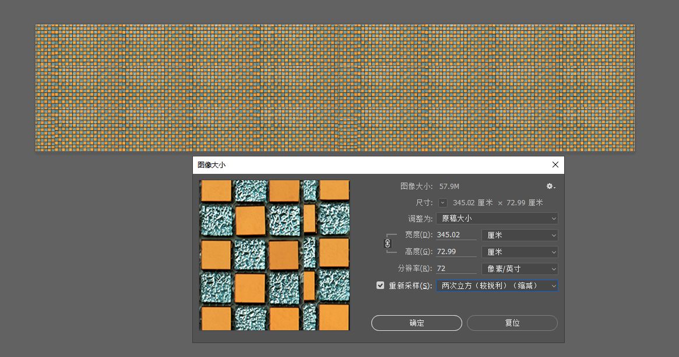
Task: Click the 图像大小 dialog title
Action: (212, 165)
